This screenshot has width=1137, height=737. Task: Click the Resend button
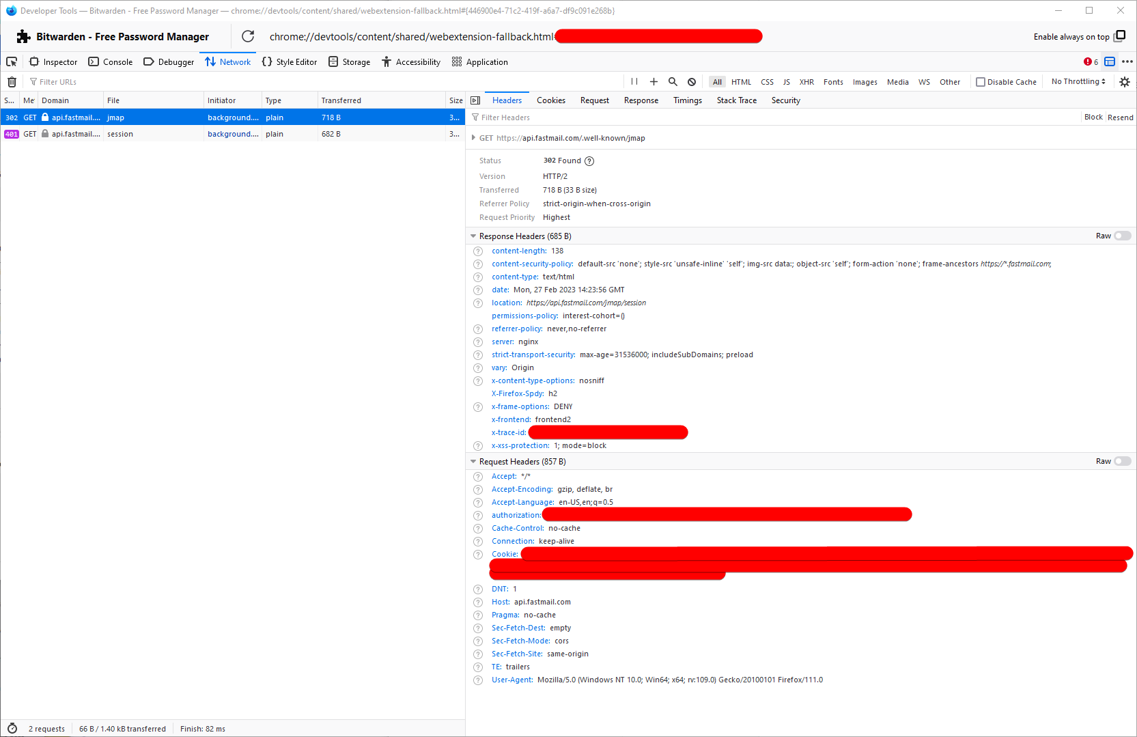pos(1121,117)
